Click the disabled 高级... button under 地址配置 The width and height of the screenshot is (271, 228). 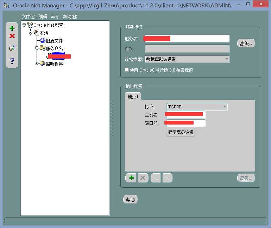[x=246, y=178]
